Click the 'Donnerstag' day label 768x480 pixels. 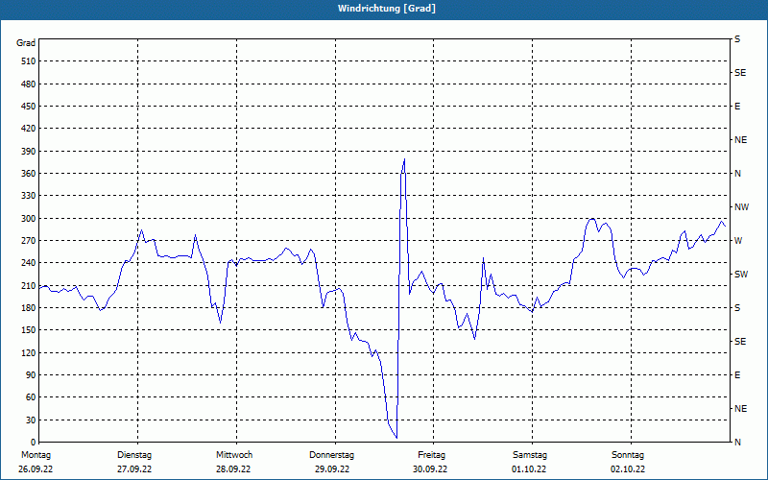click(331, 455)
